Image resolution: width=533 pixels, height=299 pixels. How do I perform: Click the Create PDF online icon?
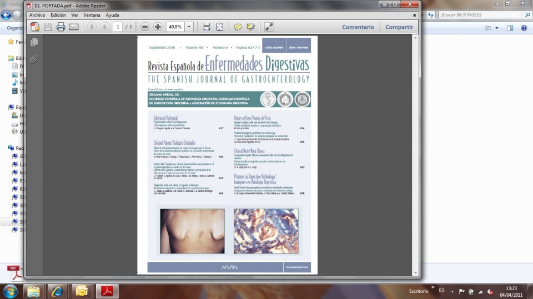coord(34,27)
